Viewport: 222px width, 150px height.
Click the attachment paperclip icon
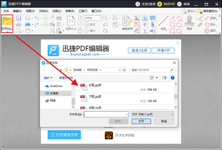pos(152,25)
